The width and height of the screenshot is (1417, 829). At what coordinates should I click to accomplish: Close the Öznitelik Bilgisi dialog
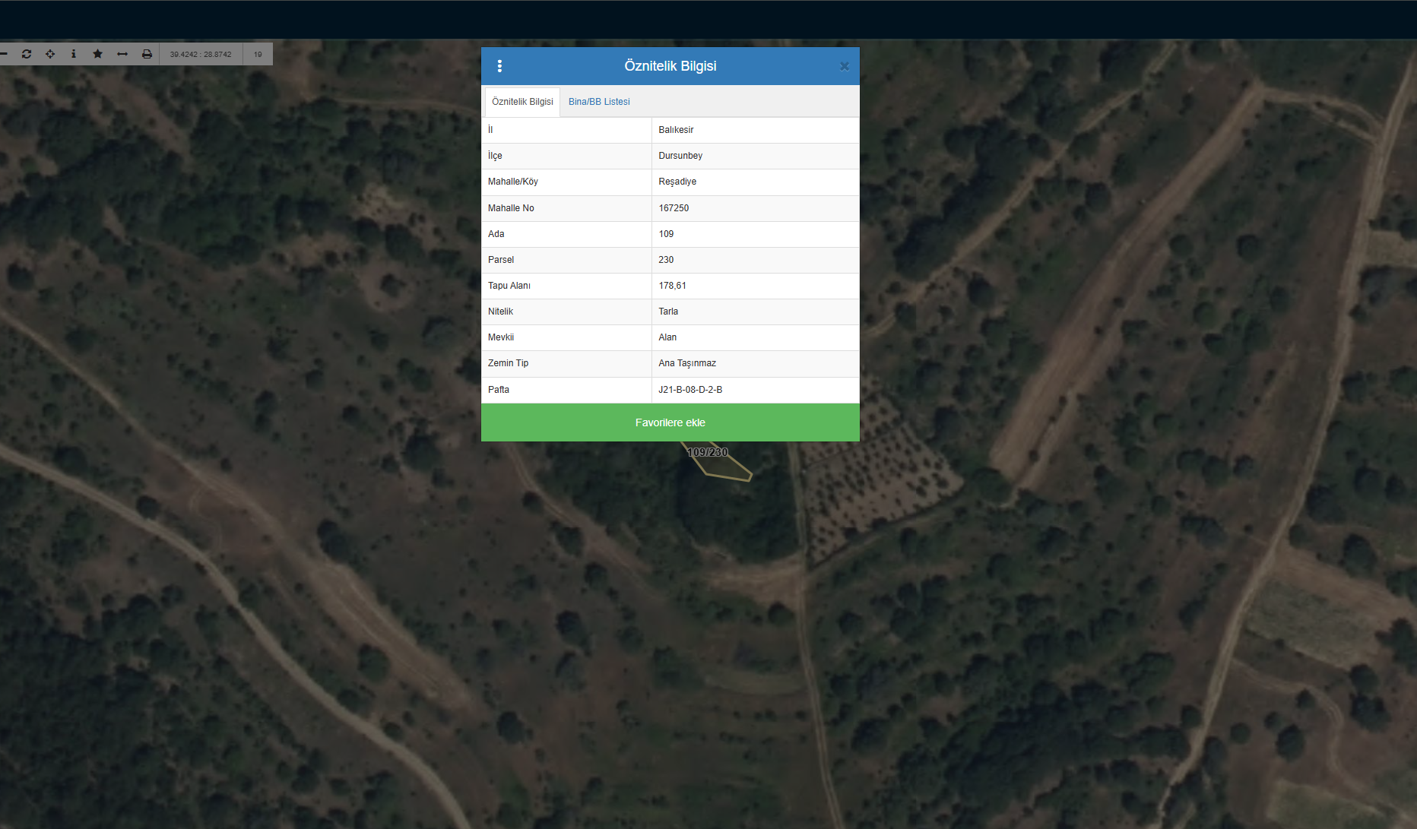point(844,66)
